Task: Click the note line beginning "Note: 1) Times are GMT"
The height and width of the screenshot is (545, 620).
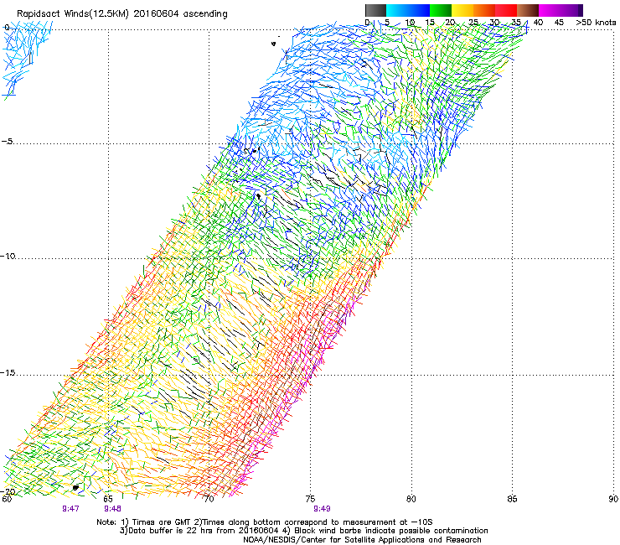Action: pyautogui.click(x=265, y=522)
